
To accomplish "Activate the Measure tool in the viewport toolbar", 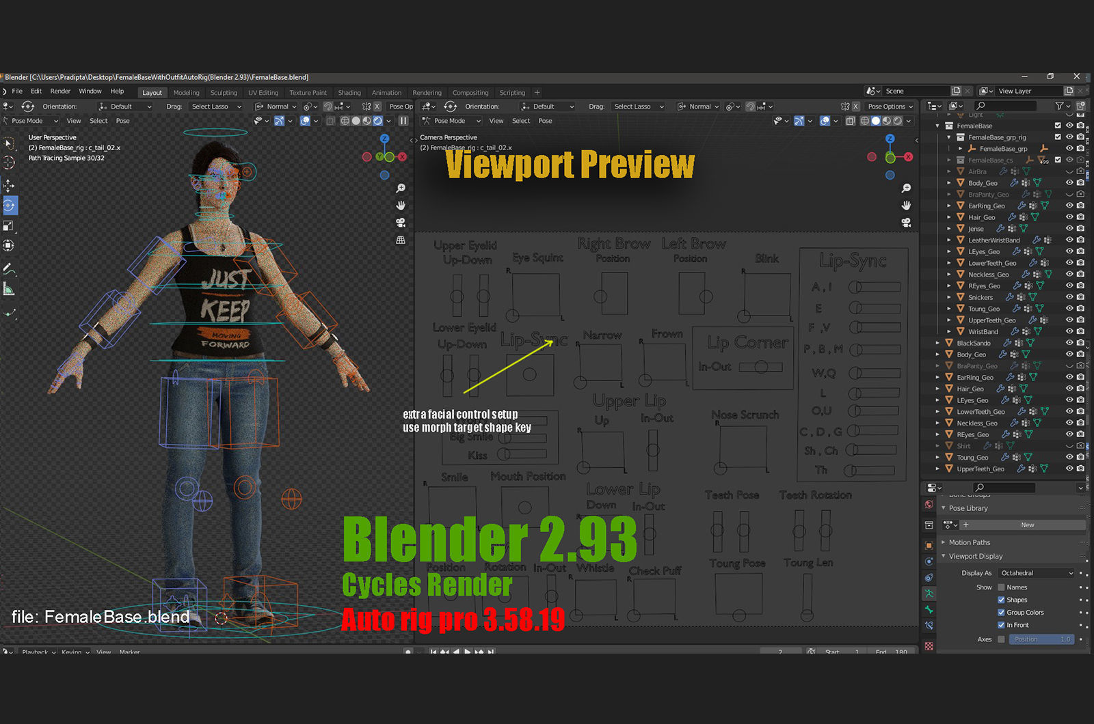I will coord(9,288).
